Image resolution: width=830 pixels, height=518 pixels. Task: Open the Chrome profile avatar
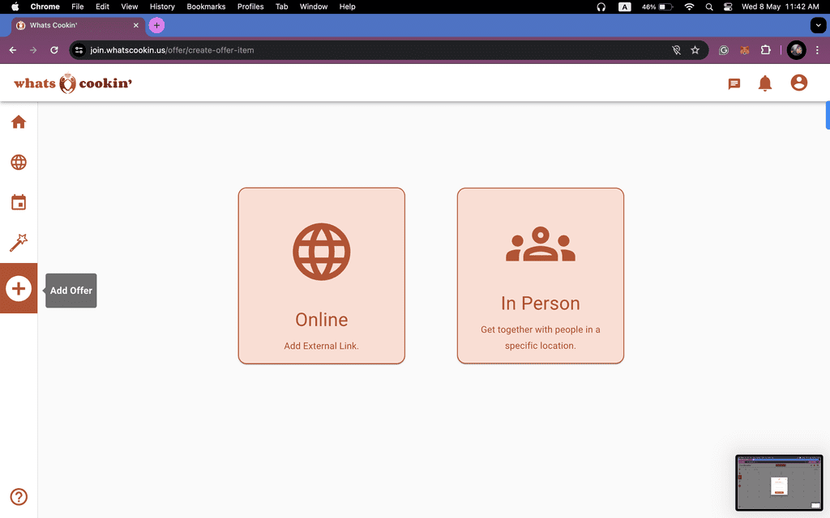point(796,50)
